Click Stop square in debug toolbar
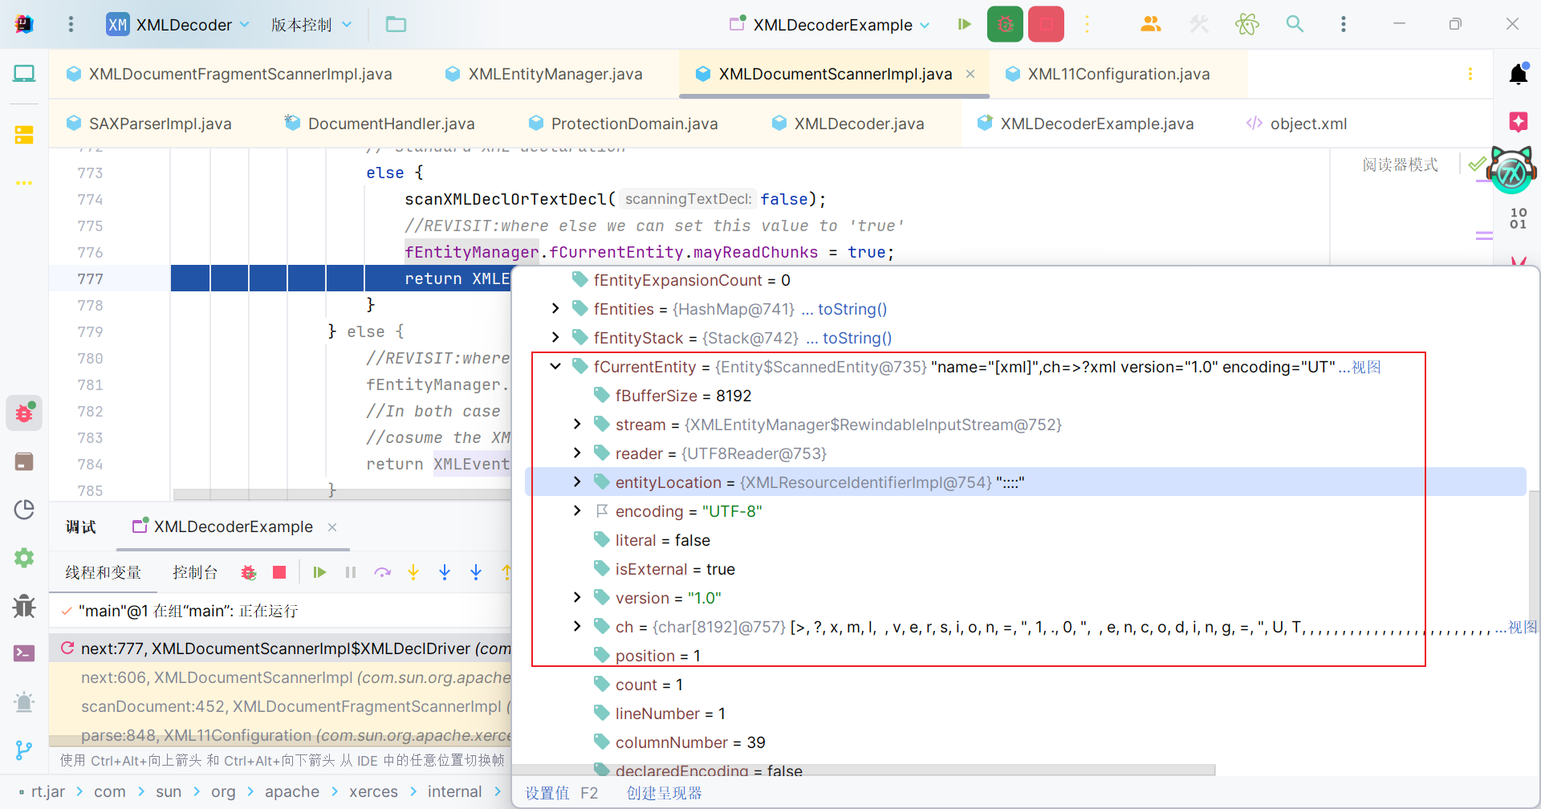 [279, 572]
